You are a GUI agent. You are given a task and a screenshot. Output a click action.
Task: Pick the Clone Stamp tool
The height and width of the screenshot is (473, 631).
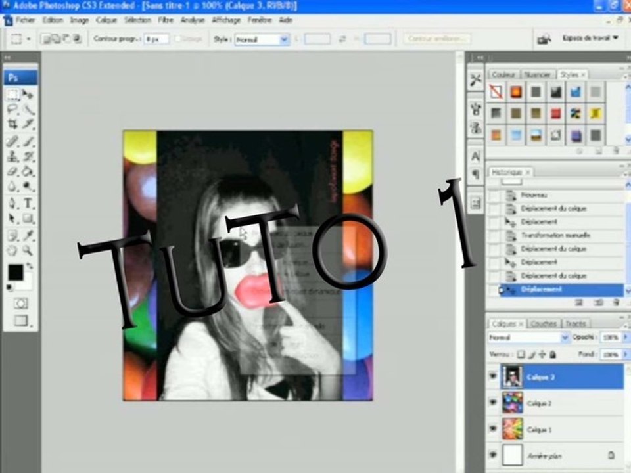[x=12, y=156]
